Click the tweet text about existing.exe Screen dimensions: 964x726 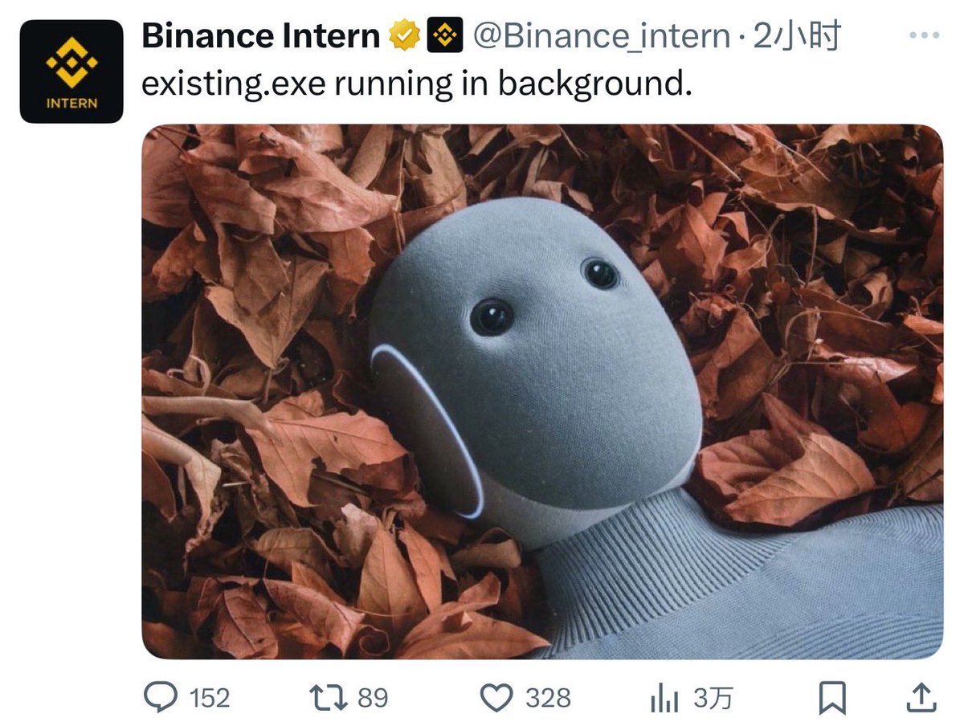[x=416, y=84]
